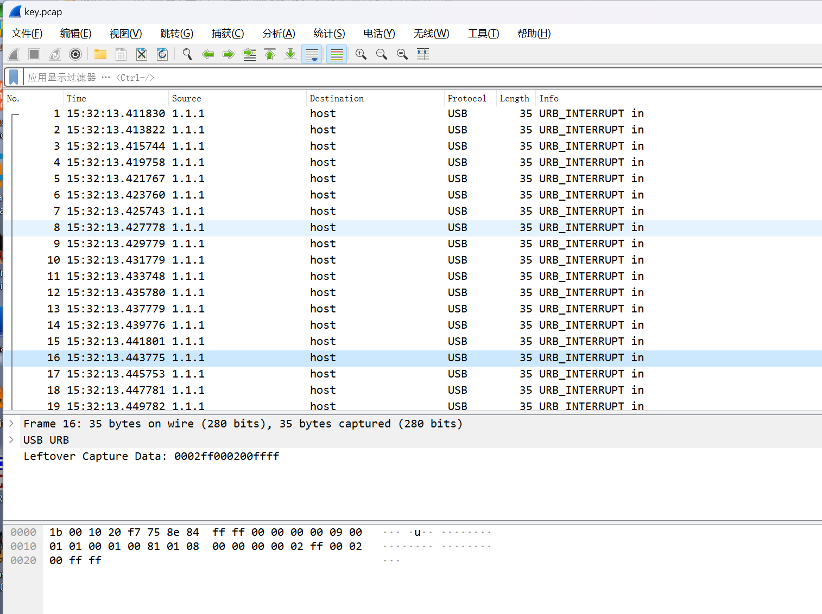Screen dimensions: 822x614
Task: Click the display filter bookmark icon
Action: tap(14, 77)
